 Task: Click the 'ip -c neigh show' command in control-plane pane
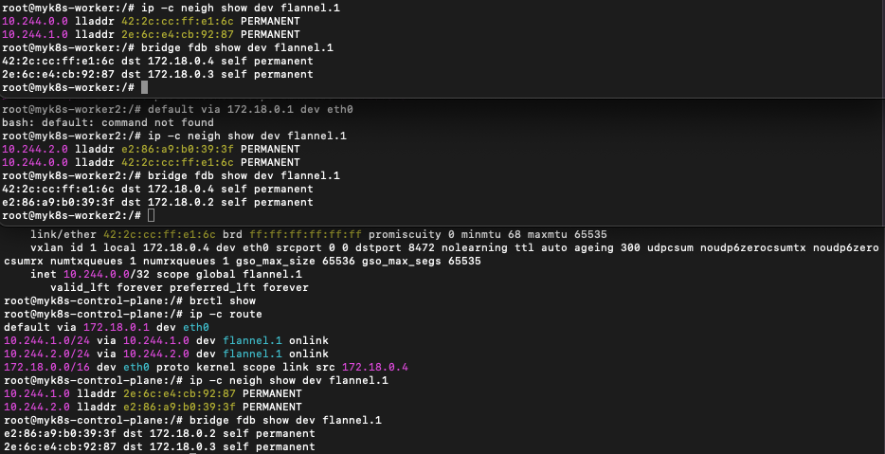[289, 381]
